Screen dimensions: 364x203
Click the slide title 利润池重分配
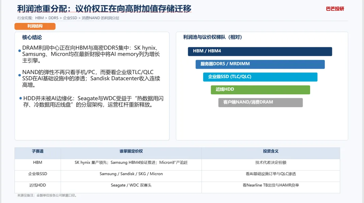click(x=104, y=8)
